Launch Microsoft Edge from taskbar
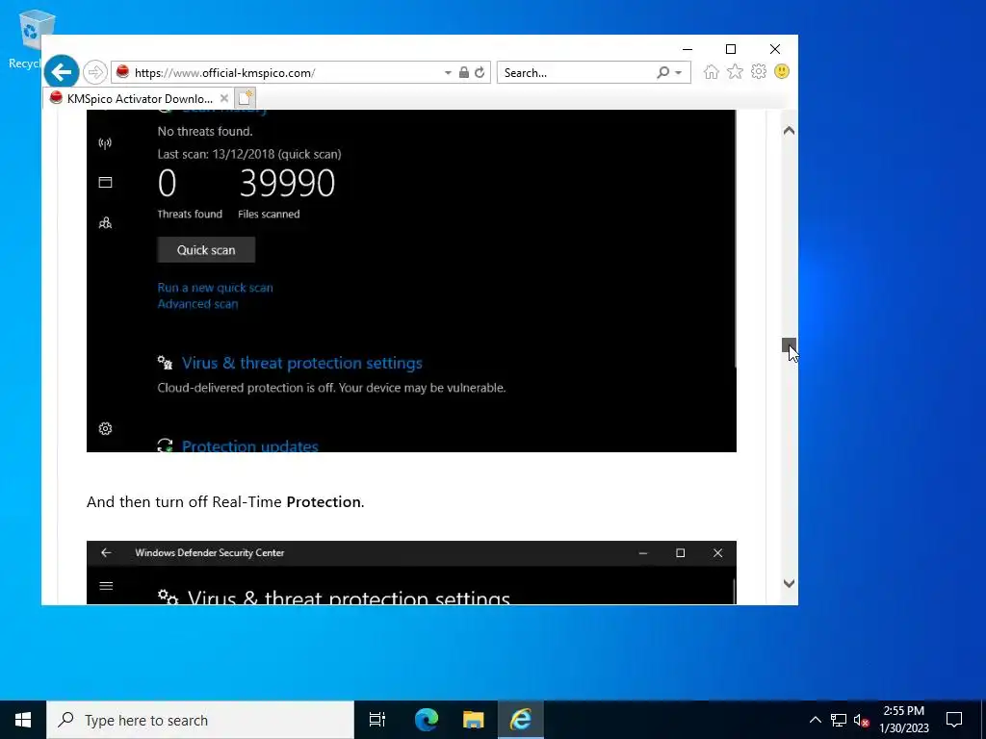986x739 pixels. pos(427,720)
